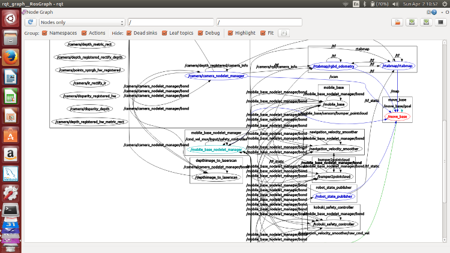
Task: Launch Amazon from the Ubuntu dock
Action: [10, 154]
